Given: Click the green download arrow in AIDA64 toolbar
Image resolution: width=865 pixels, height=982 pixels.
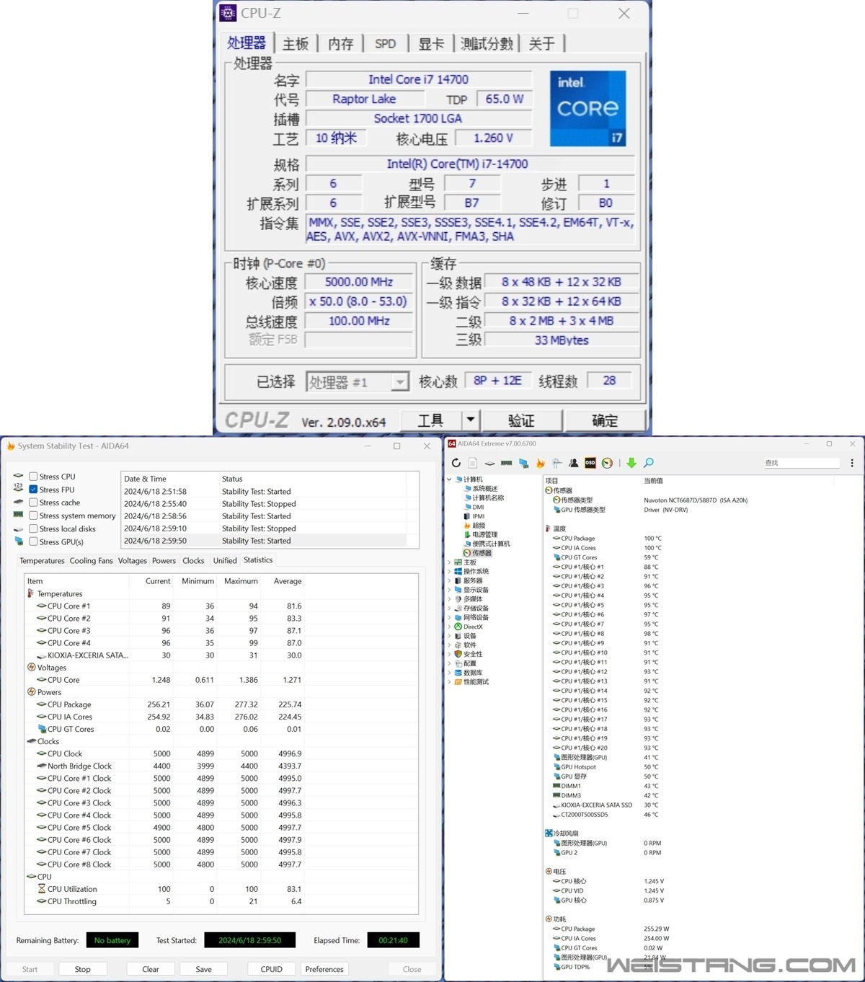Looking at the screenshot, I should [x=631, y=463].
